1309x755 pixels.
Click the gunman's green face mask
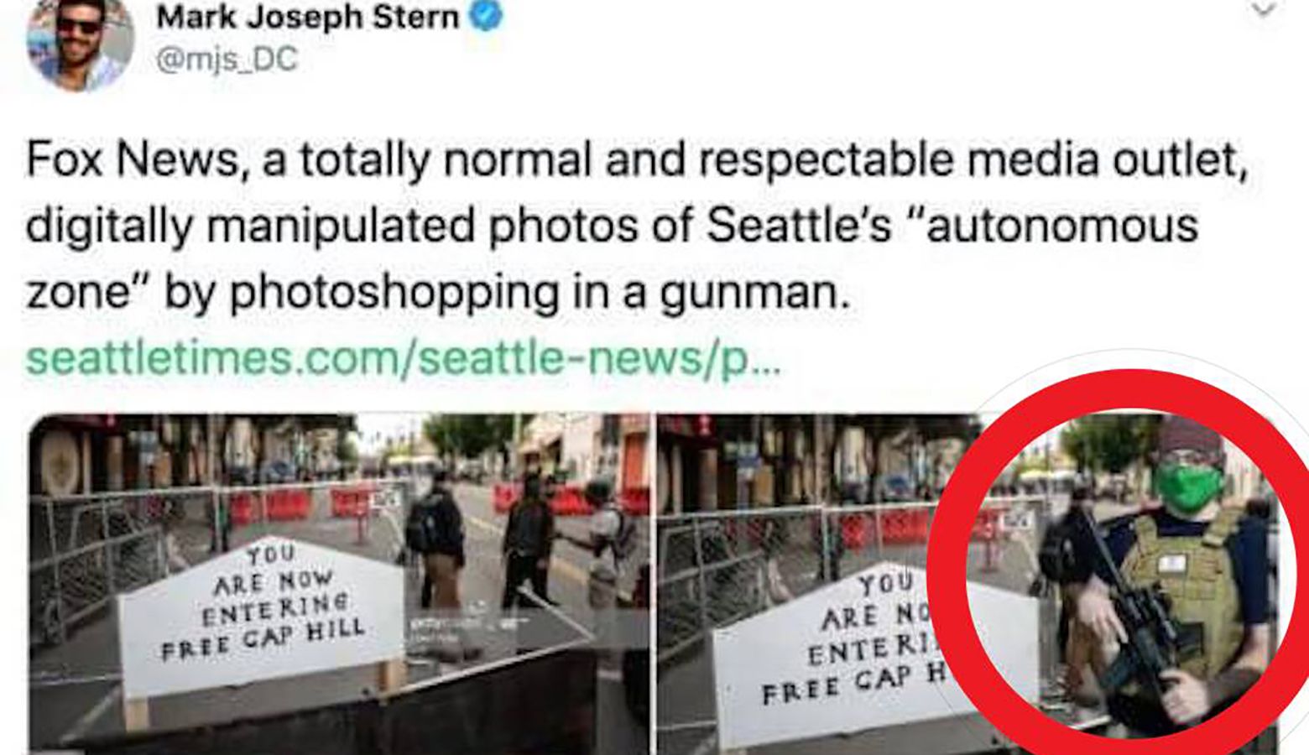(1187, 487)
